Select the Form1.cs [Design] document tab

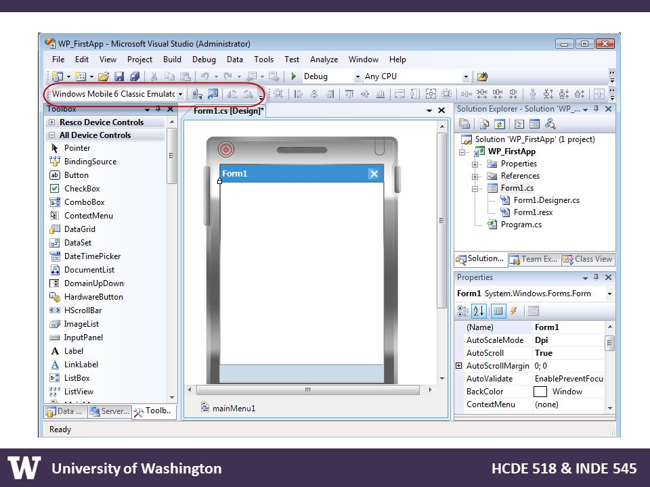coord(228,111)
